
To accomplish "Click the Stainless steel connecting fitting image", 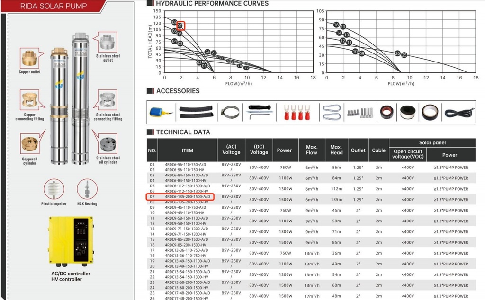I will click(108, 100).
